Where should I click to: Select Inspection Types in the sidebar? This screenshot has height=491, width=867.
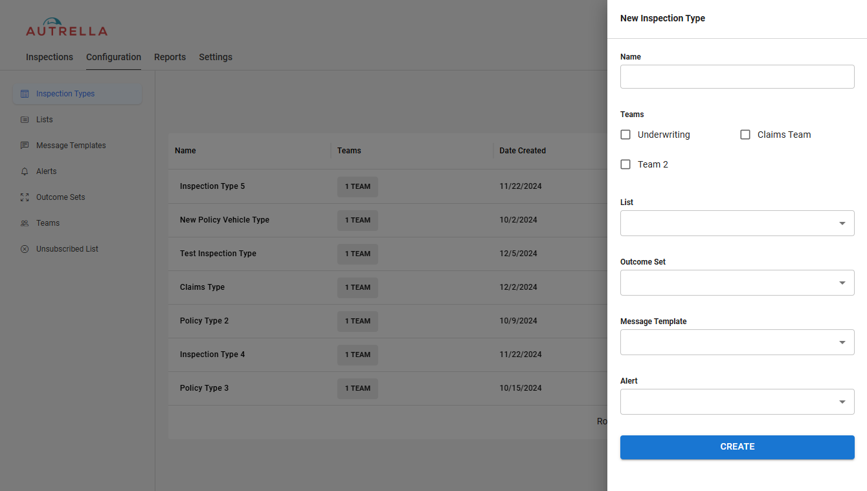click(x=78, y=94)
